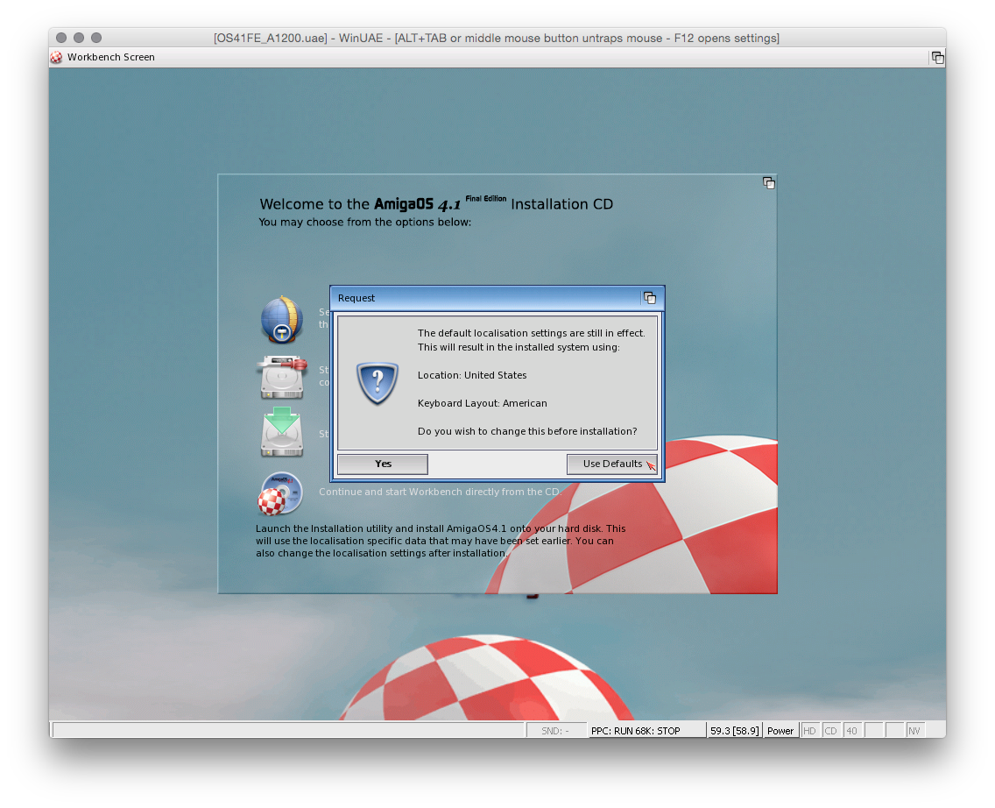The width and height of the screenshot is (995, 808).
Task: Click the installer window depth gadget
Action: 768,183
